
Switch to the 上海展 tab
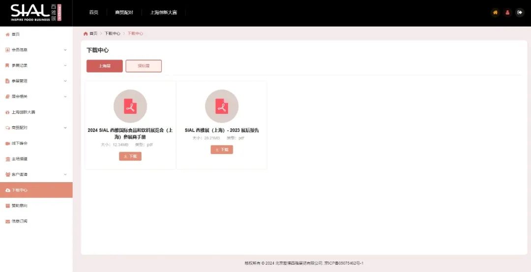(105, 66)
